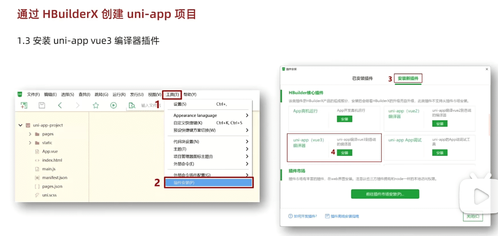Viewport: 498px width, 236px height.
Task: Switch to the 安装新插件 tab
Action: (x=408, y=79)
